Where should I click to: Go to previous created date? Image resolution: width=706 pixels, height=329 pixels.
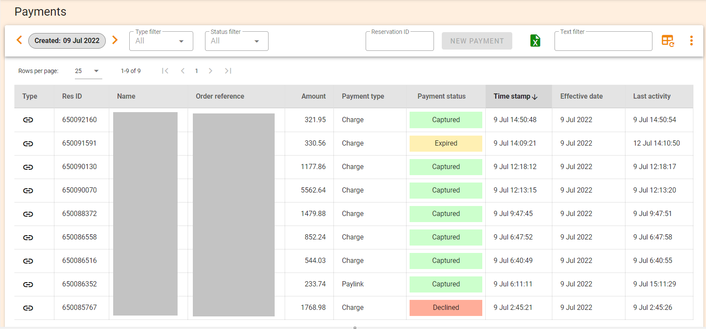(19, 40)
